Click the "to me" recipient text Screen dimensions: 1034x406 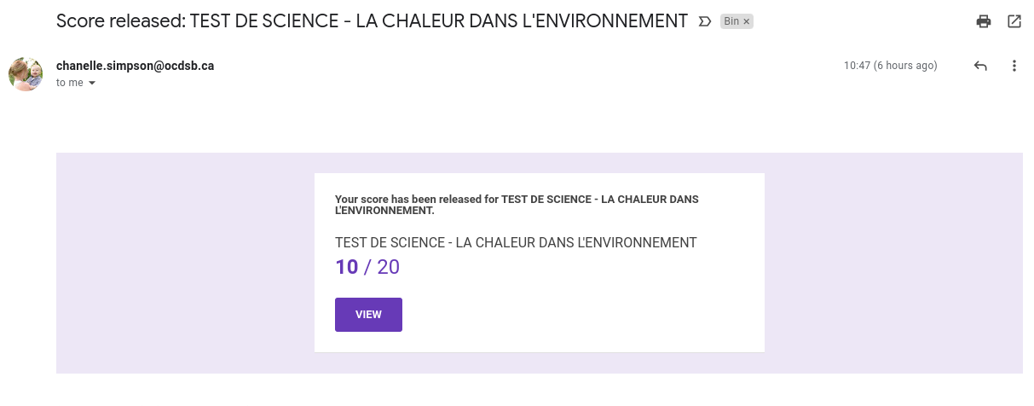click(x=70, y=84)
